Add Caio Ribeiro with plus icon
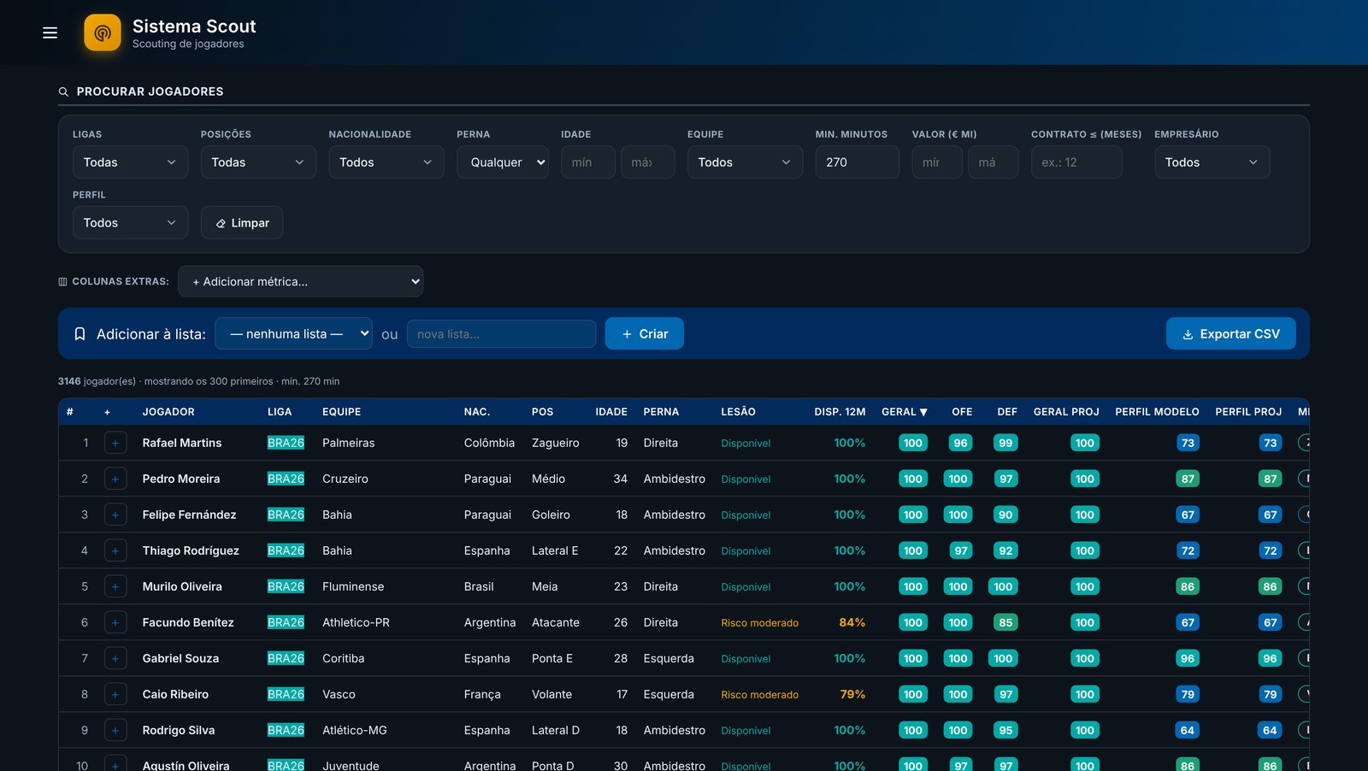The height and width of the screenshot is (771, 1368). (115, 694)
